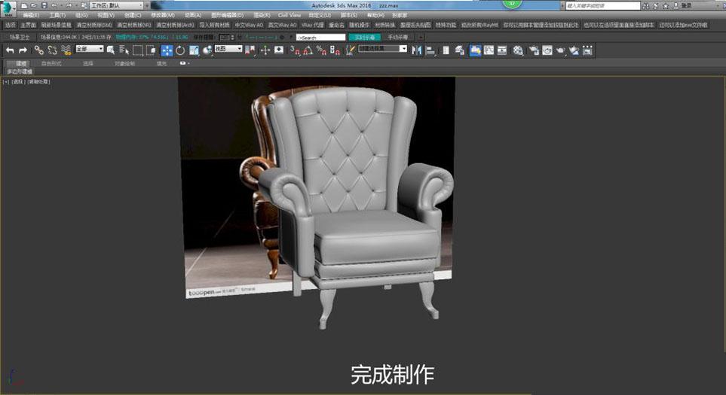
Task: Open the Civil View menu
Action: point(289,15)
